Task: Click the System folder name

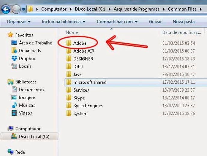Action: pyautogui.click(x=80, y=114)
